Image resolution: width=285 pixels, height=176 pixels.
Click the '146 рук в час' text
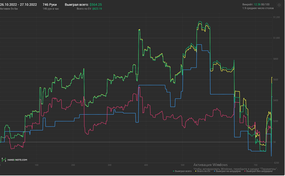(x=51, y=9)
